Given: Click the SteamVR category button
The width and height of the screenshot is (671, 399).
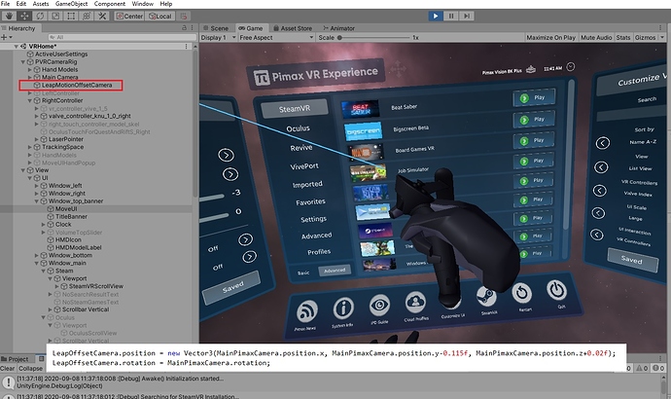Looking at the screenshot, I should (x=295, y=109).
